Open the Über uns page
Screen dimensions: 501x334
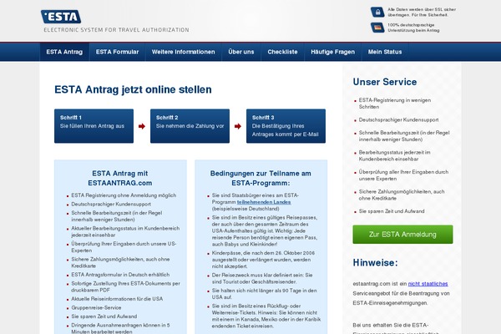click(x=241, y=52)
